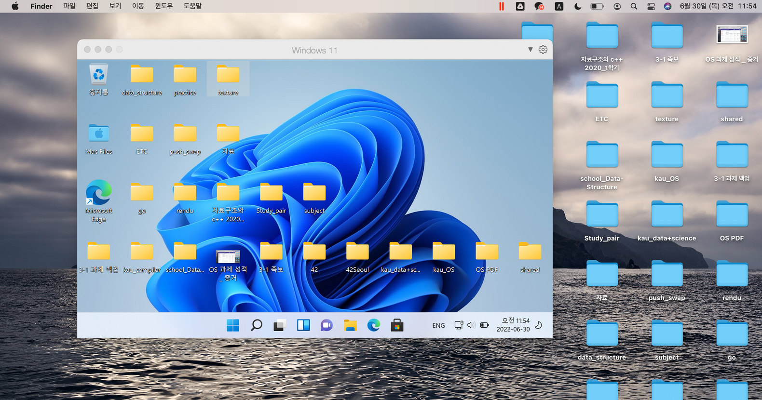
Task: Select texture folder in Windows 11 window
Action: coord(228,80)
